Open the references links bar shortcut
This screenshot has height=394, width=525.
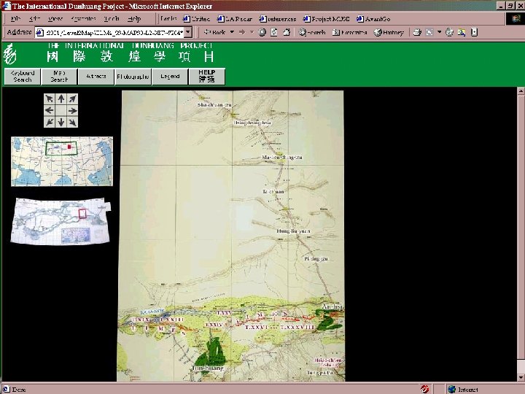[x=278, y=19]
